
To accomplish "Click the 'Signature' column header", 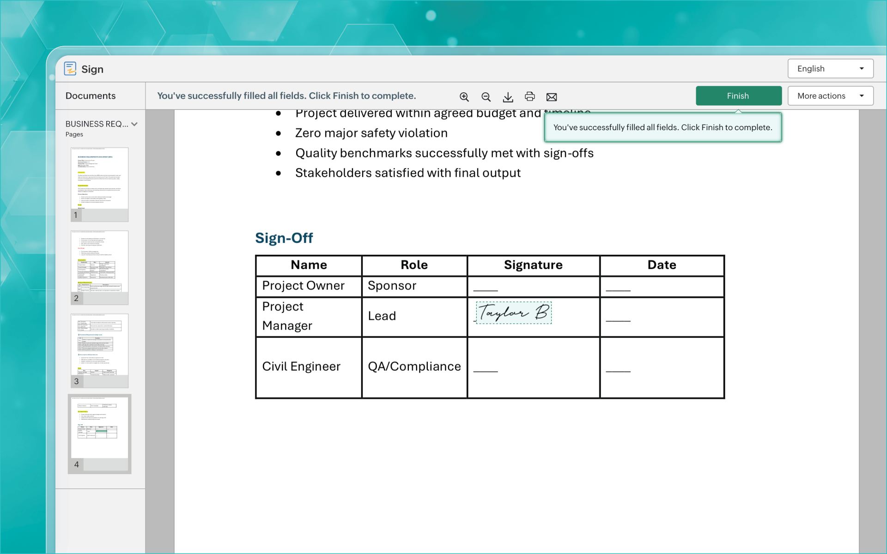I will tap(533, 265).
